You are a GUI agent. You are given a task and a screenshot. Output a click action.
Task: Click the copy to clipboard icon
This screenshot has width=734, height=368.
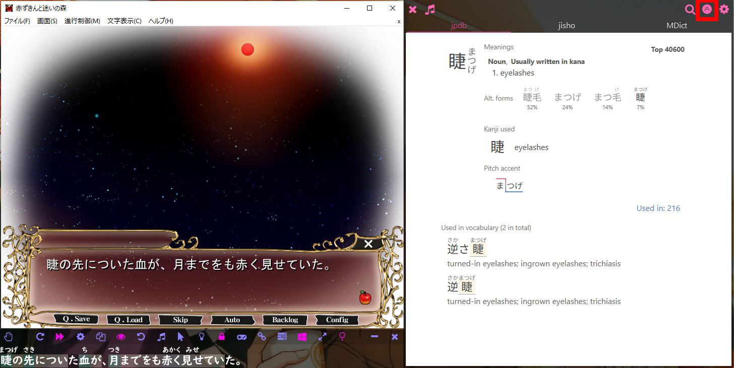pyautogui.click(x=100, y=337)
